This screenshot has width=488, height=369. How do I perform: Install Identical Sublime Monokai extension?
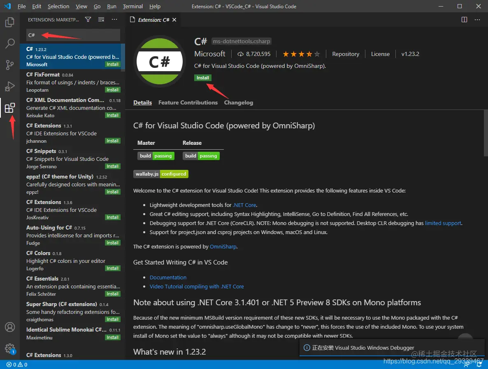[112, 338]
